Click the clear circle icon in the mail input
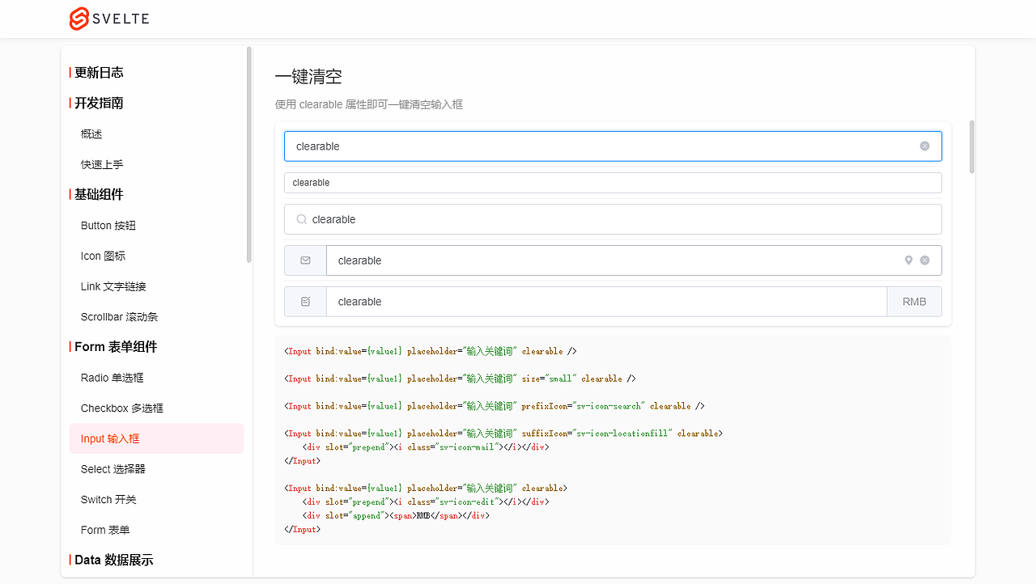This screenshot has width=1036, height=584. [x=924, y=260]
